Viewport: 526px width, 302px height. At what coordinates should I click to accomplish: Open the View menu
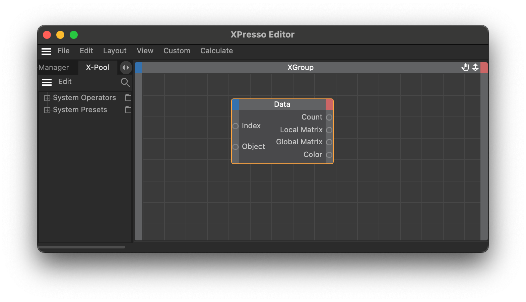(145, 51)
